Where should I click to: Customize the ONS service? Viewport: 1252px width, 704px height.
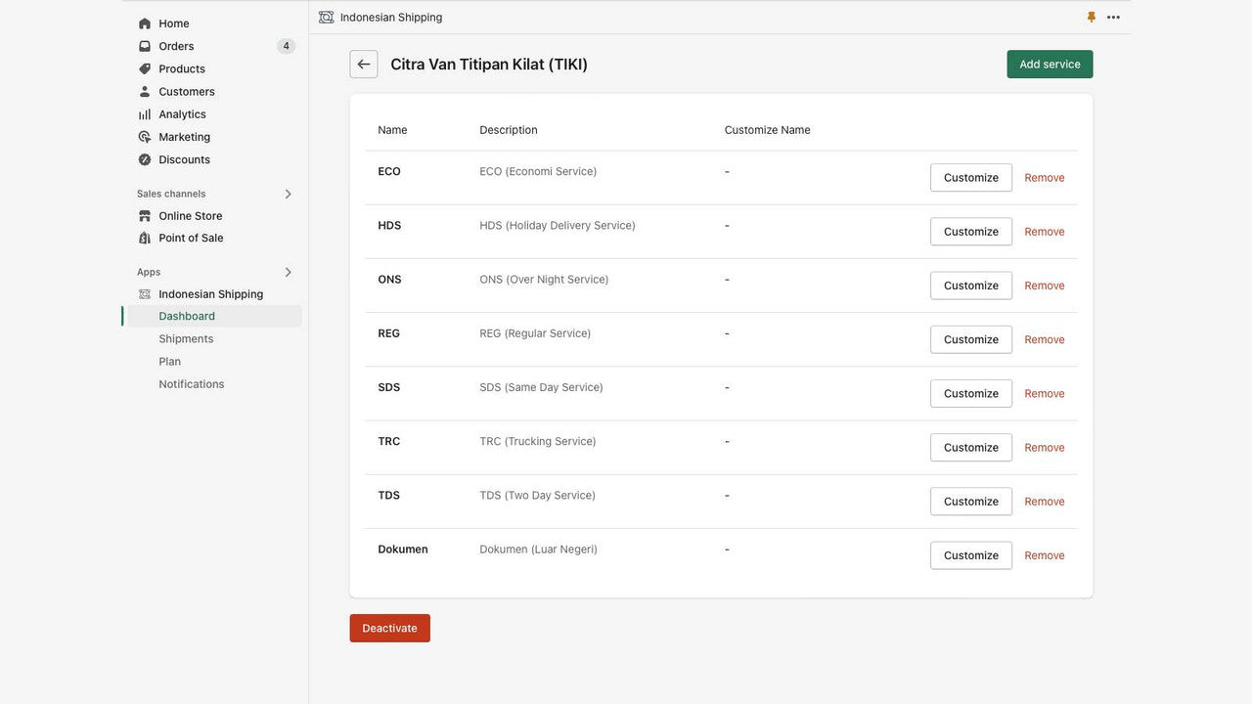(971, 286)
